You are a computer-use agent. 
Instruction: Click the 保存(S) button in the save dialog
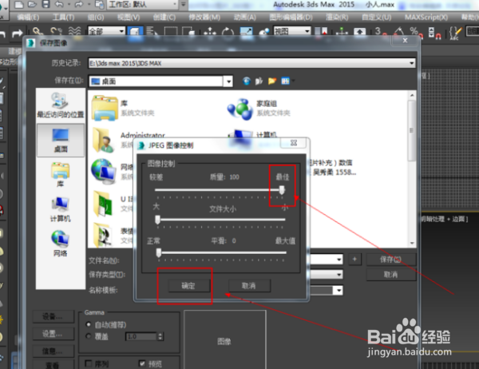click(391, 260)
